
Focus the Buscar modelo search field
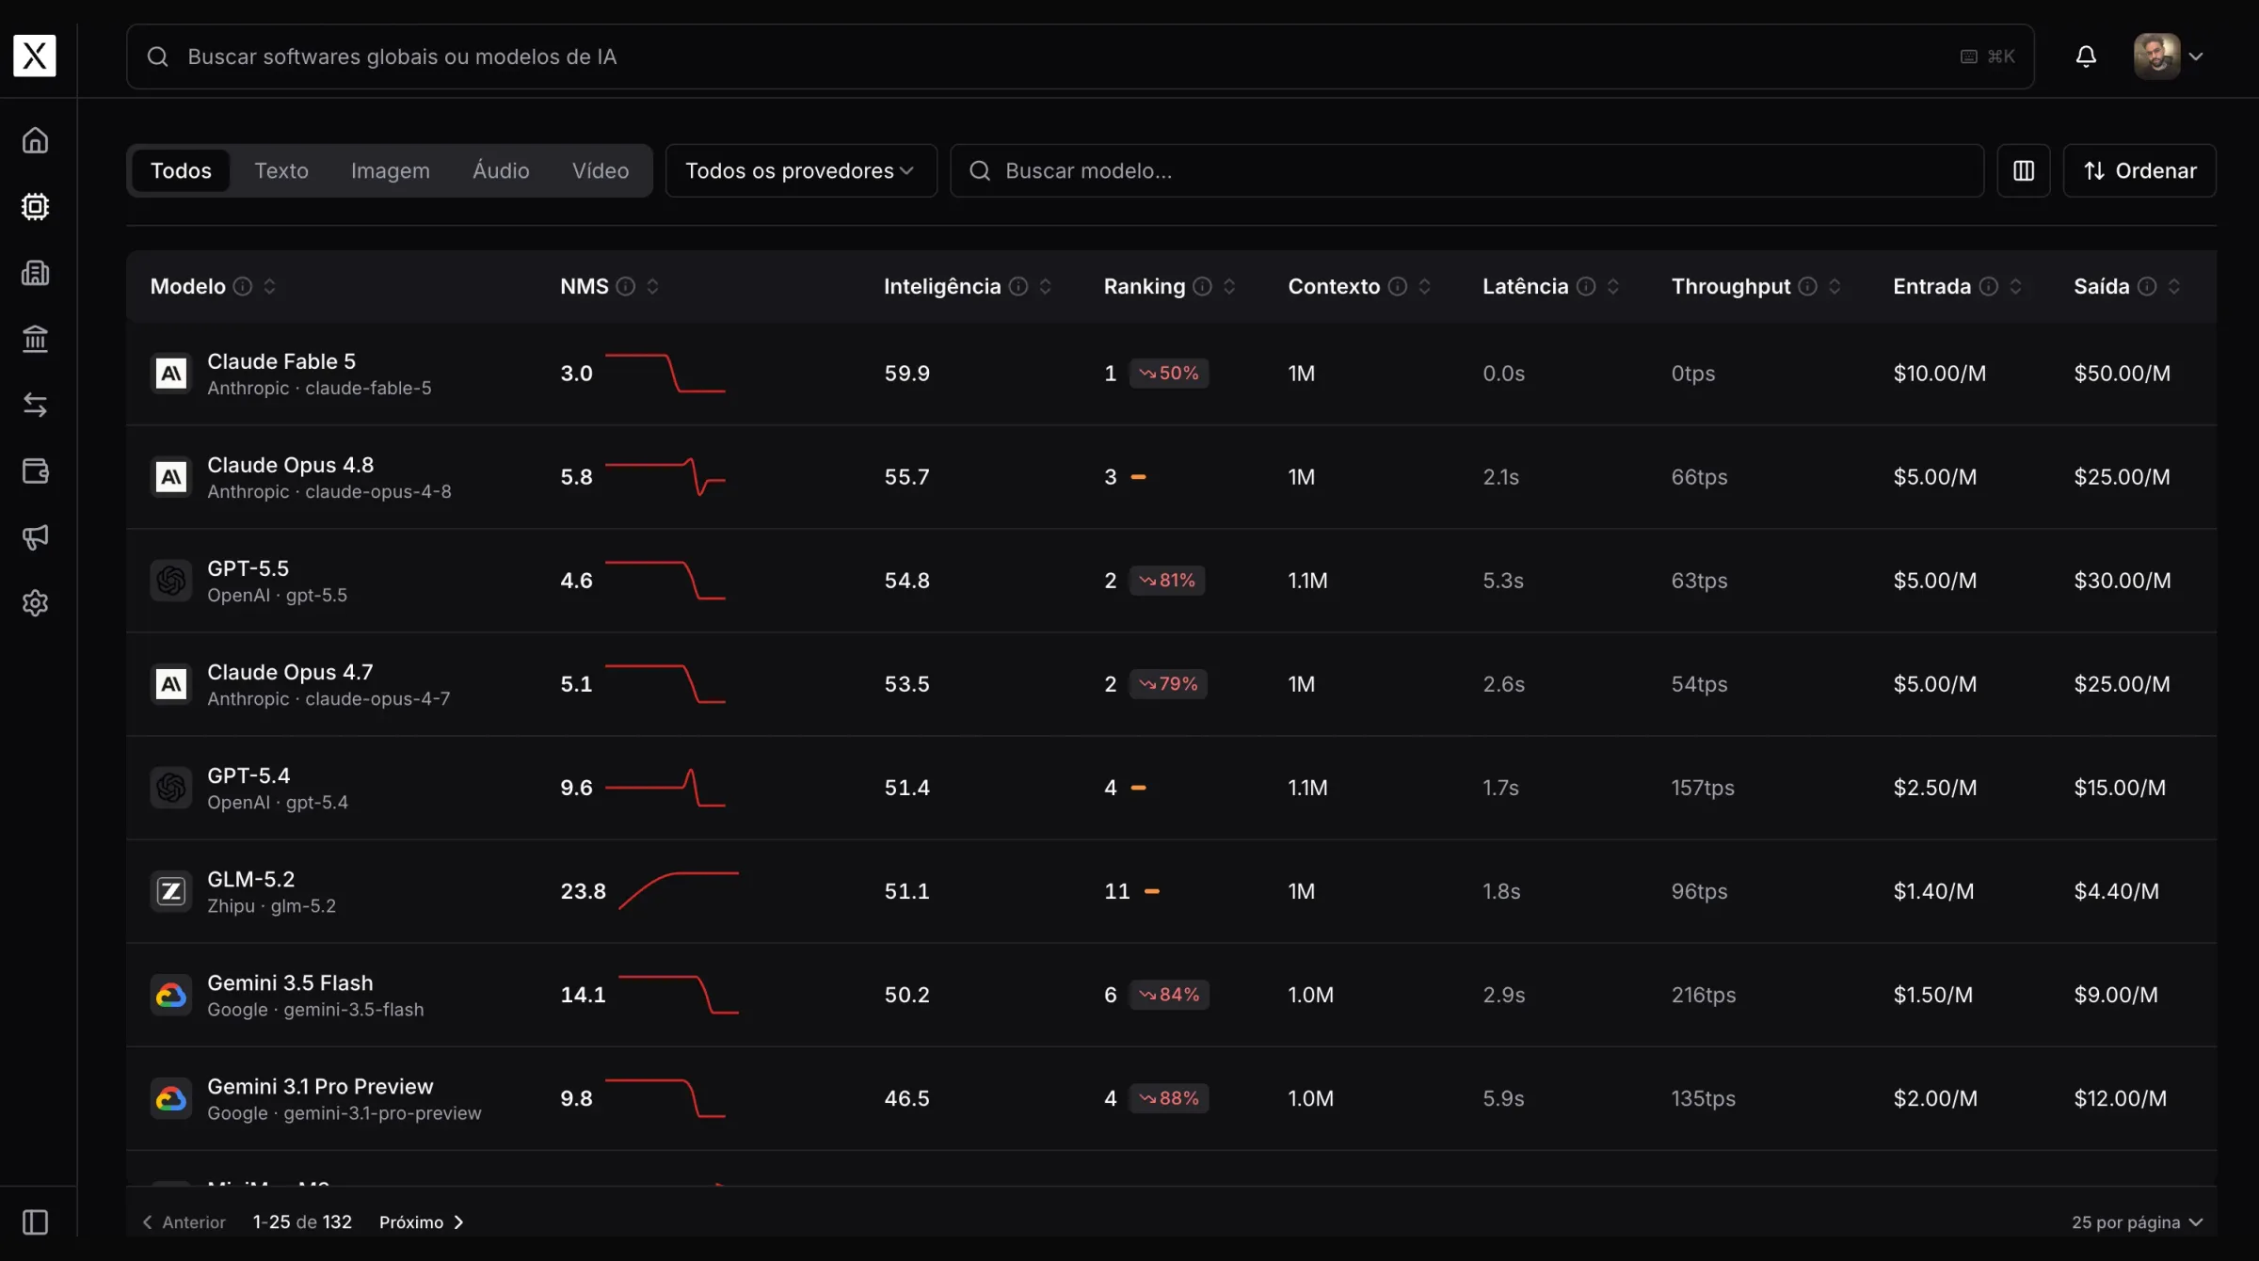(1466, 170)
